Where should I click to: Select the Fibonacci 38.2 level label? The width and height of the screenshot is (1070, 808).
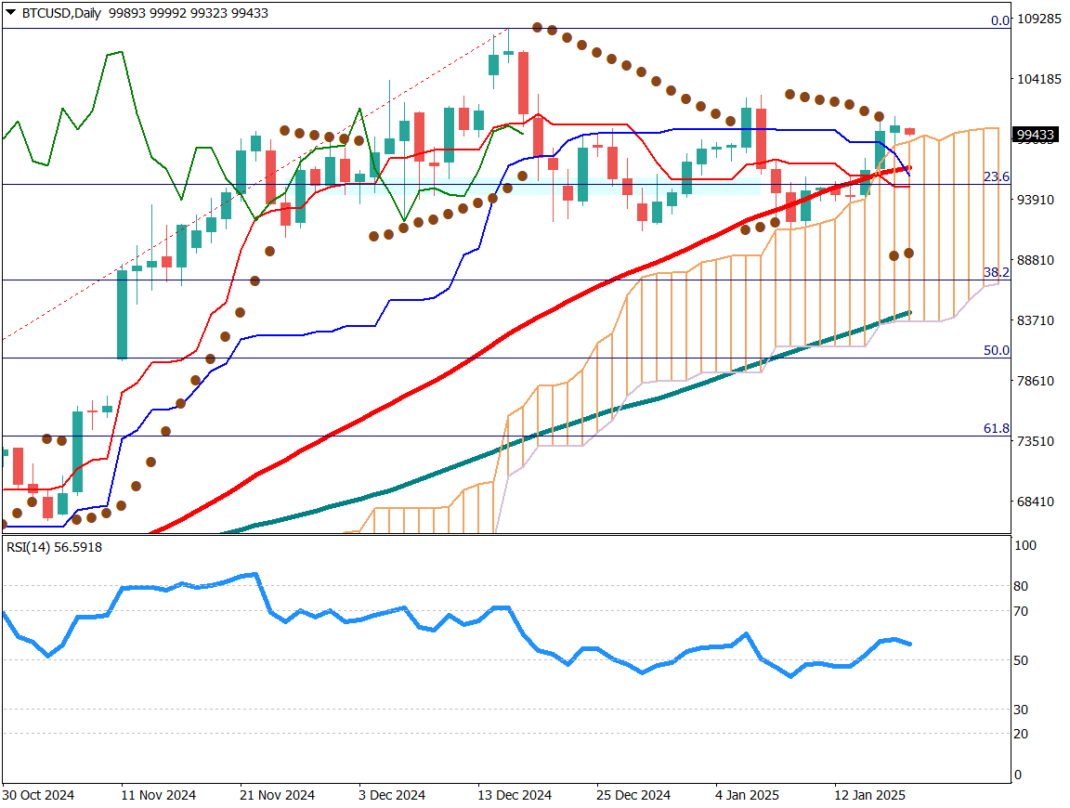997,272
